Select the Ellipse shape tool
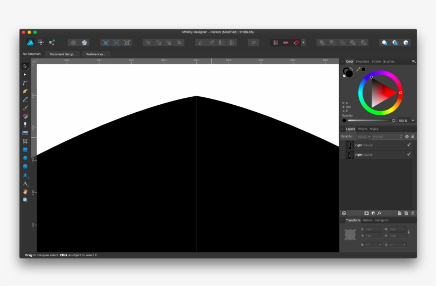The image size is (436, 286). 25,158
